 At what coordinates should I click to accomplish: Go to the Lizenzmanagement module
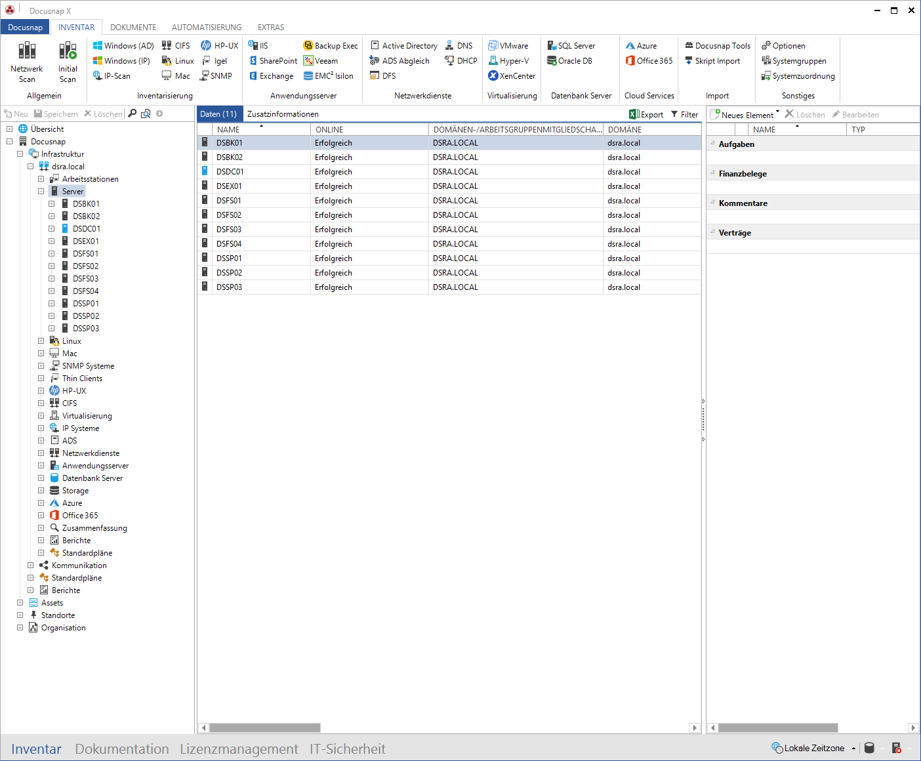click(x=239, y=749)
